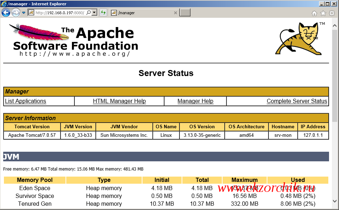The width and height of the screenshot is (339, 210).
Task: Click the search magnifier in address bar
Action: (88, 13)
